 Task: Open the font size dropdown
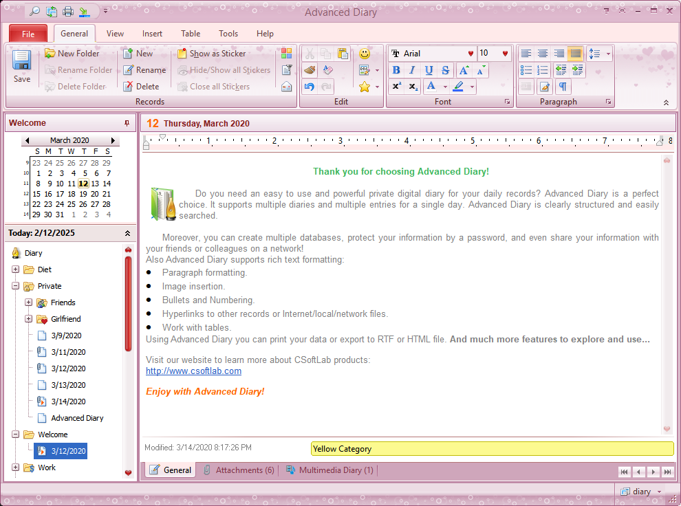coord(505,54)
